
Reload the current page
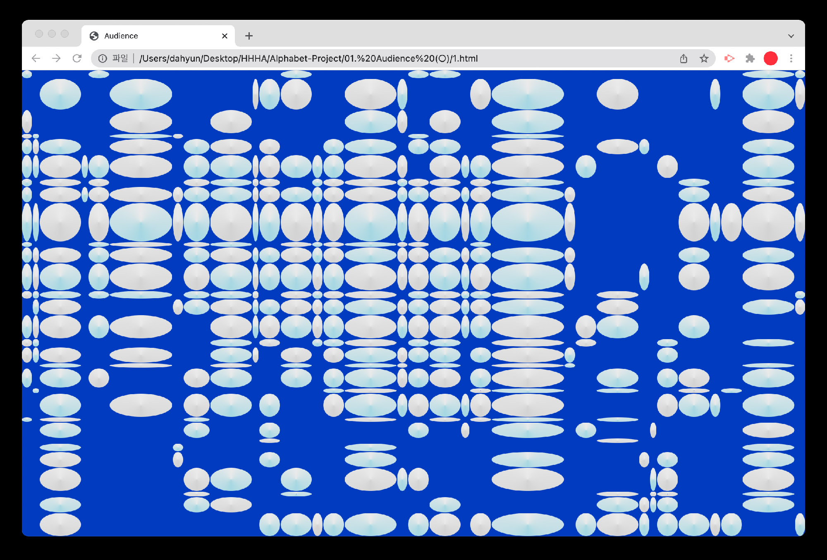tap(77, 58)
